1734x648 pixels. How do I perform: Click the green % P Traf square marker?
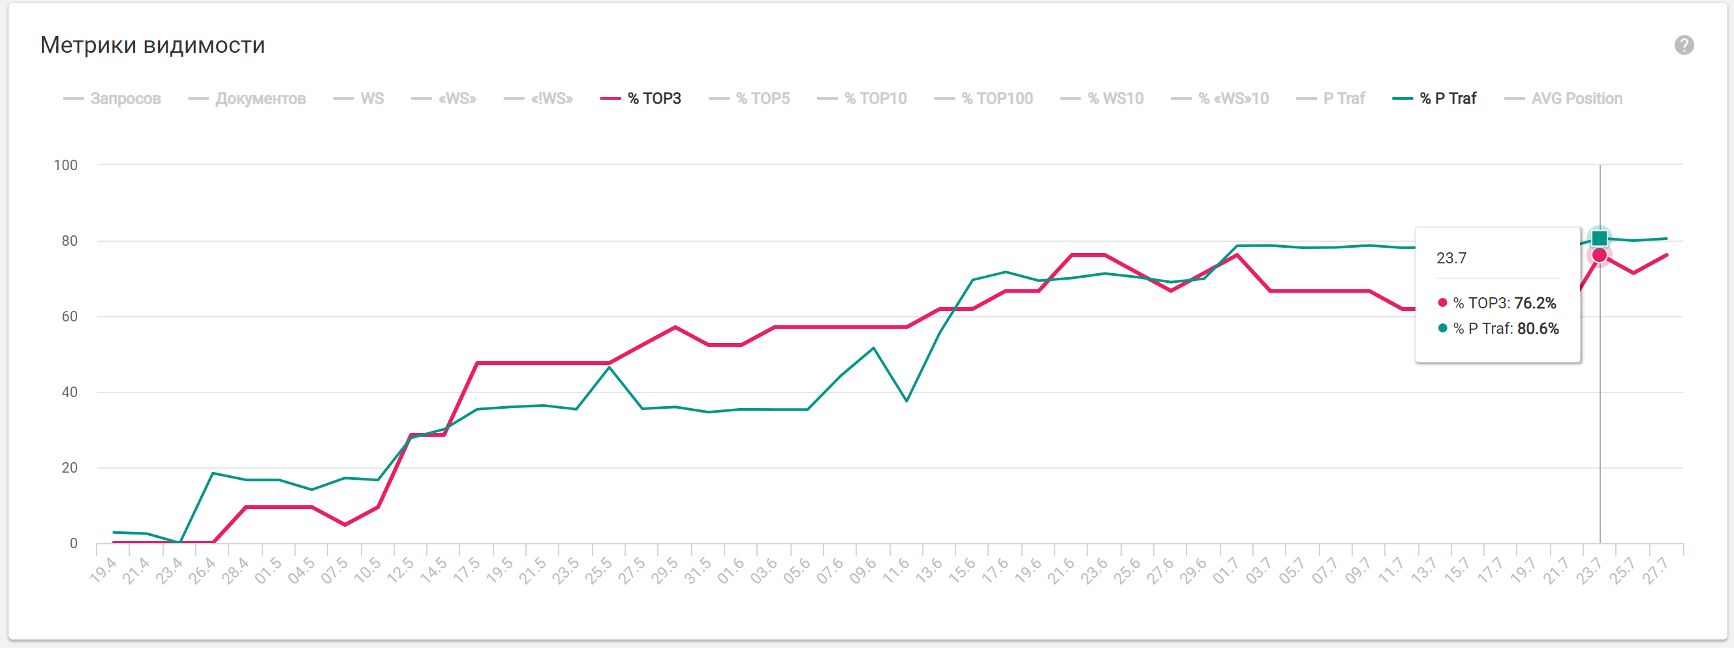1600,238
